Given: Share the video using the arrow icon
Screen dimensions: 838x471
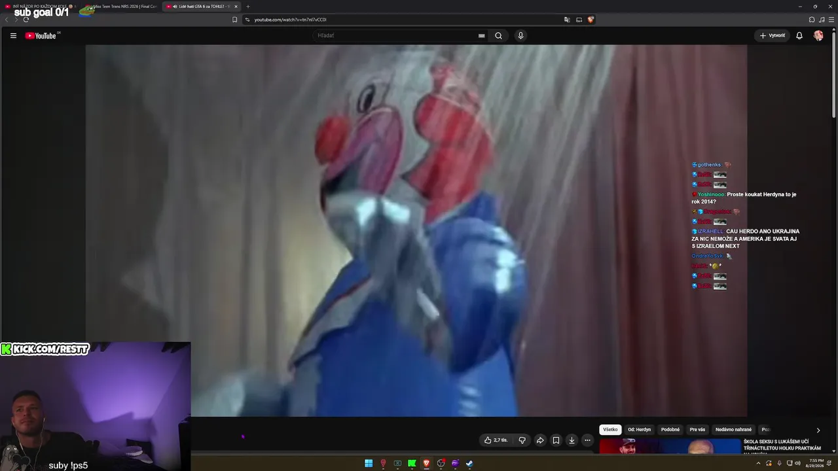Looking at the screenshot, I should coord(540,440).
